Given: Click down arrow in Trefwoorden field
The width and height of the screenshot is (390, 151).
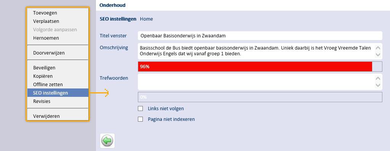Looking at the screenshot, I should pos(378,85).
